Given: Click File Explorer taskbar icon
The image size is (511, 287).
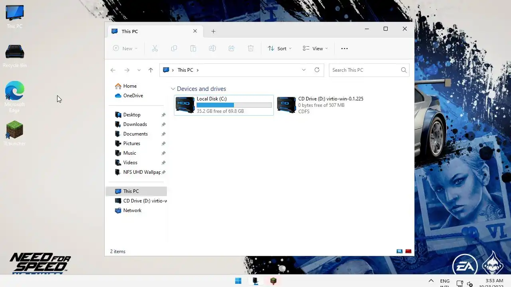Looking at the screenshot, I should click(255, 281).
